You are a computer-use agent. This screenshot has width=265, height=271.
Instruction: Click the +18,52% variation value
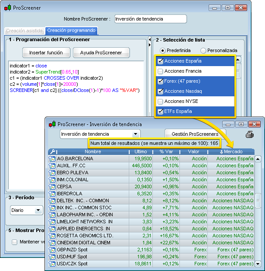point(169,229)
